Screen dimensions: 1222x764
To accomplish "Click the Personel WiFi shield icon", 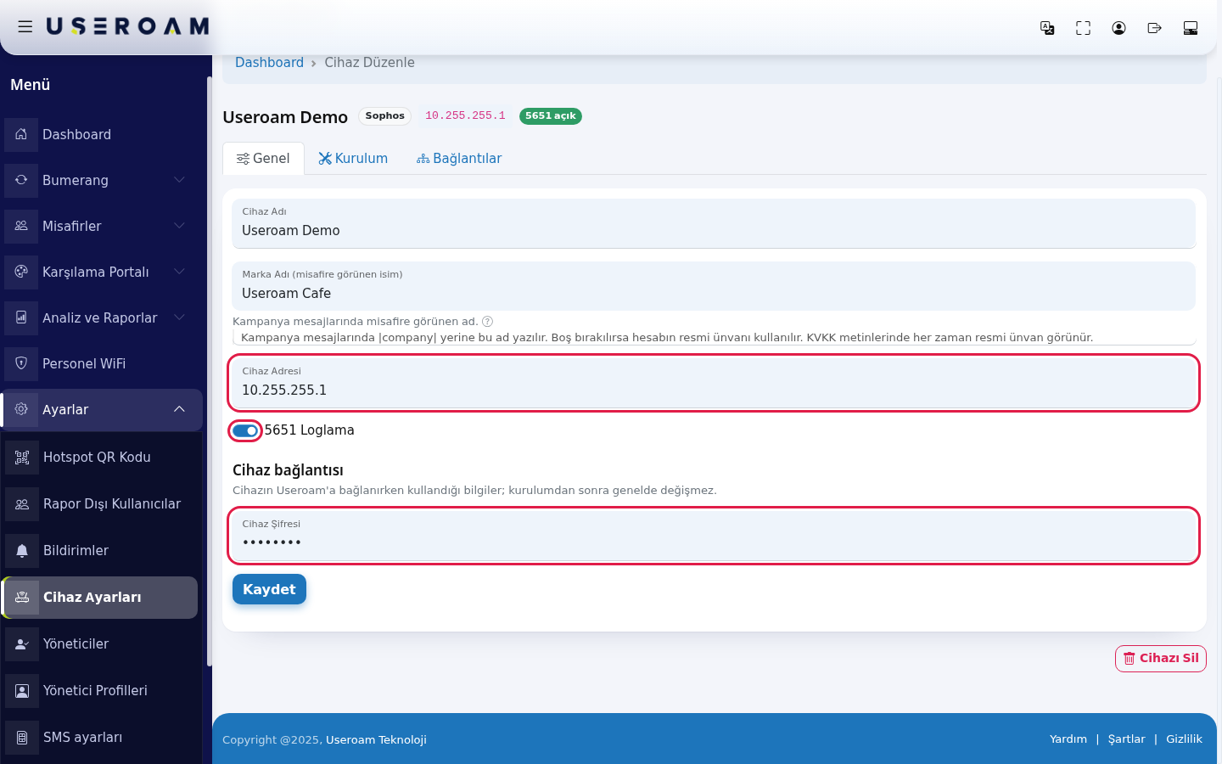I will (21, 363).
